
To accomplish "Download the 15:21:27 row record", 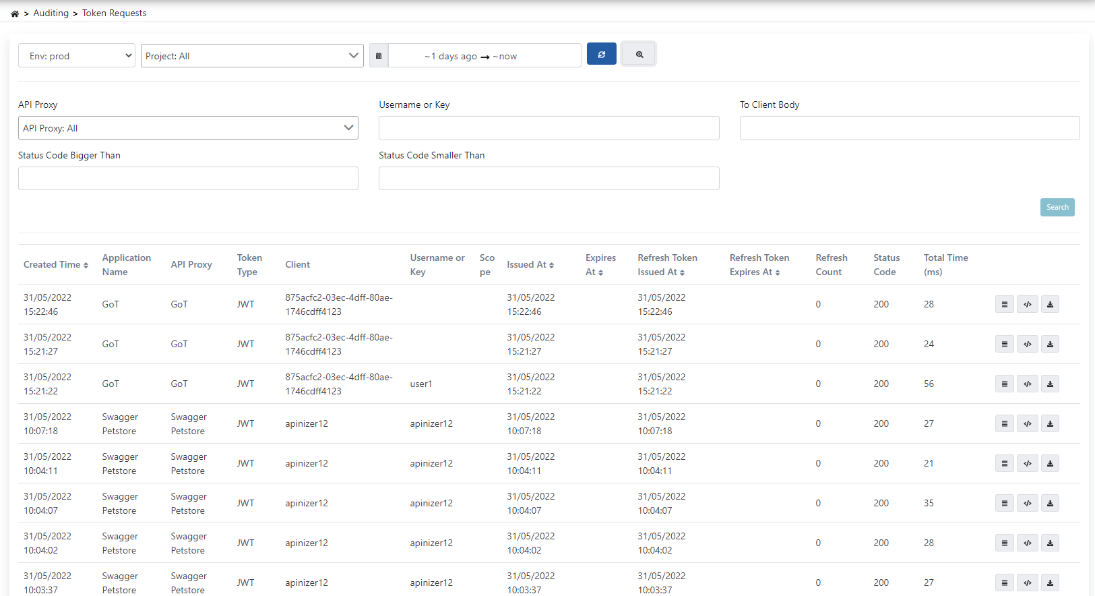I will point(1050,344).
